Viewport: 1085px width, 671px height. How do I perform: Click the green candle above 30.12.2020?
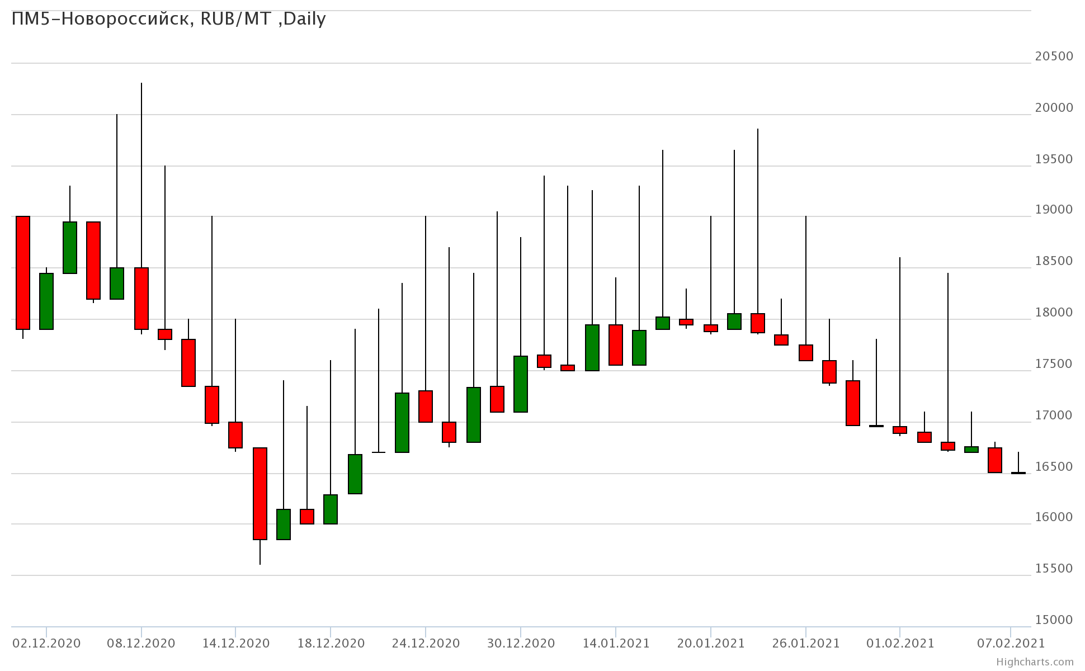tap(521, 384)
